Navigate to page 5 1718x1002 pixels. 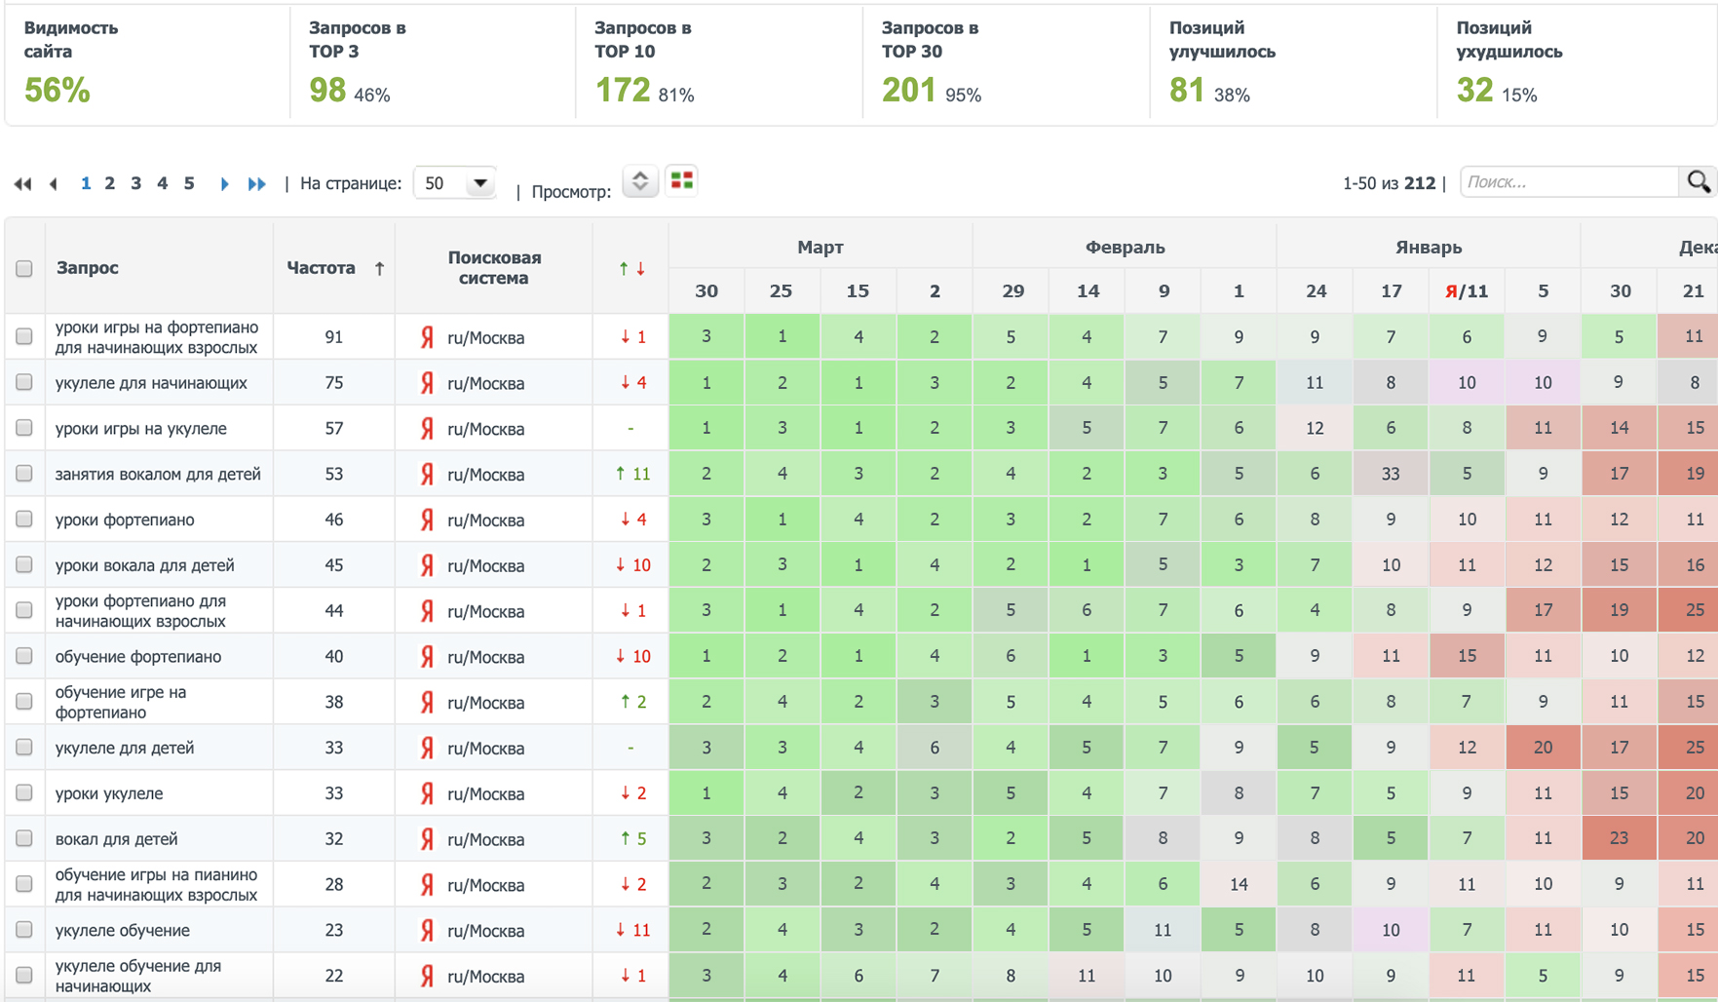pos(189,183)
